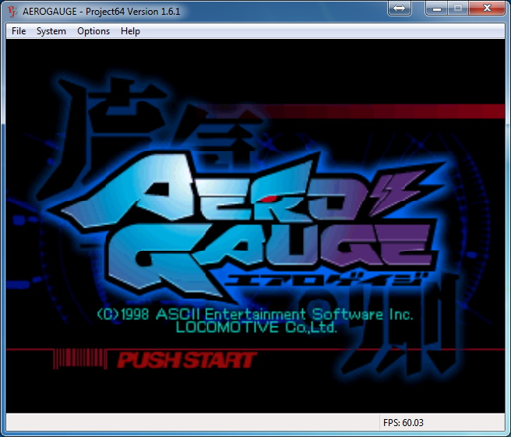The width and height of the screenshot is (511, 437).
Task: Click the (C)1998 ASCII Entertainment Software Inc. line
Action: pyautogui.click(x=255, y=315)
